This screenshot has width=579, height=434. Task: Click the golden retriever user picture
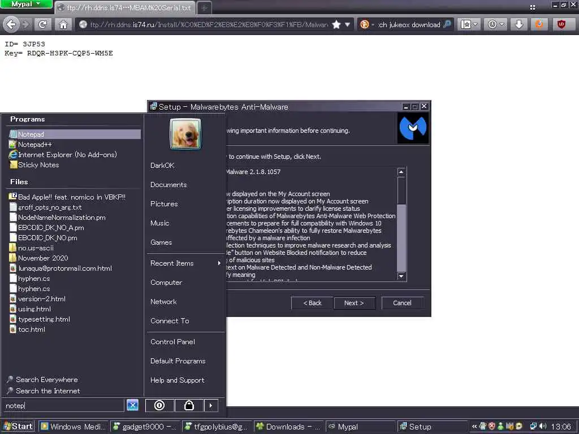point(185,133)
